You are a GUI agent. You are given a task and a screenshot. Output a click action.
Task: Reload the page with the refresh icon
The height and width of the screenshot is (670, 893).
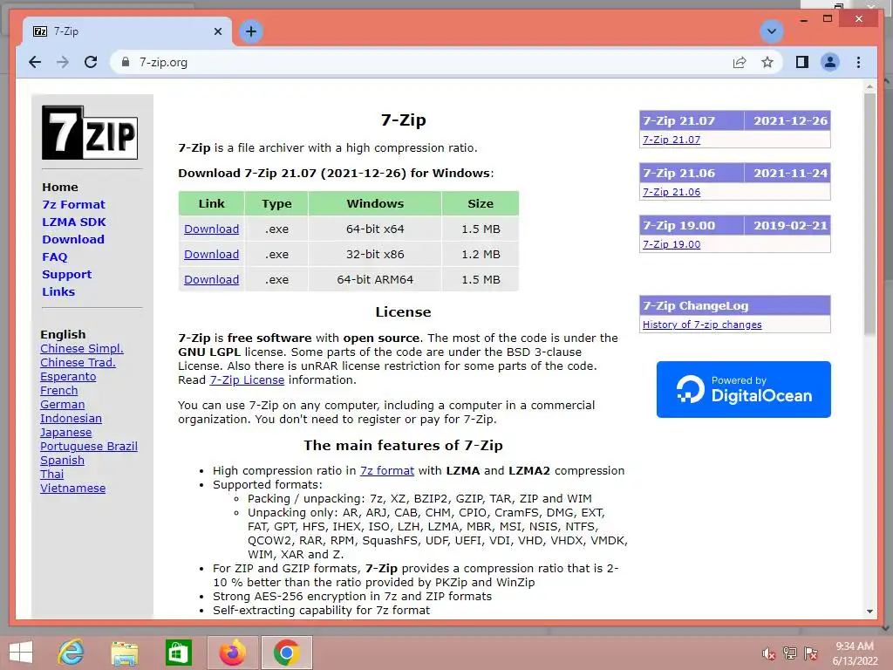tap(91, 62)
